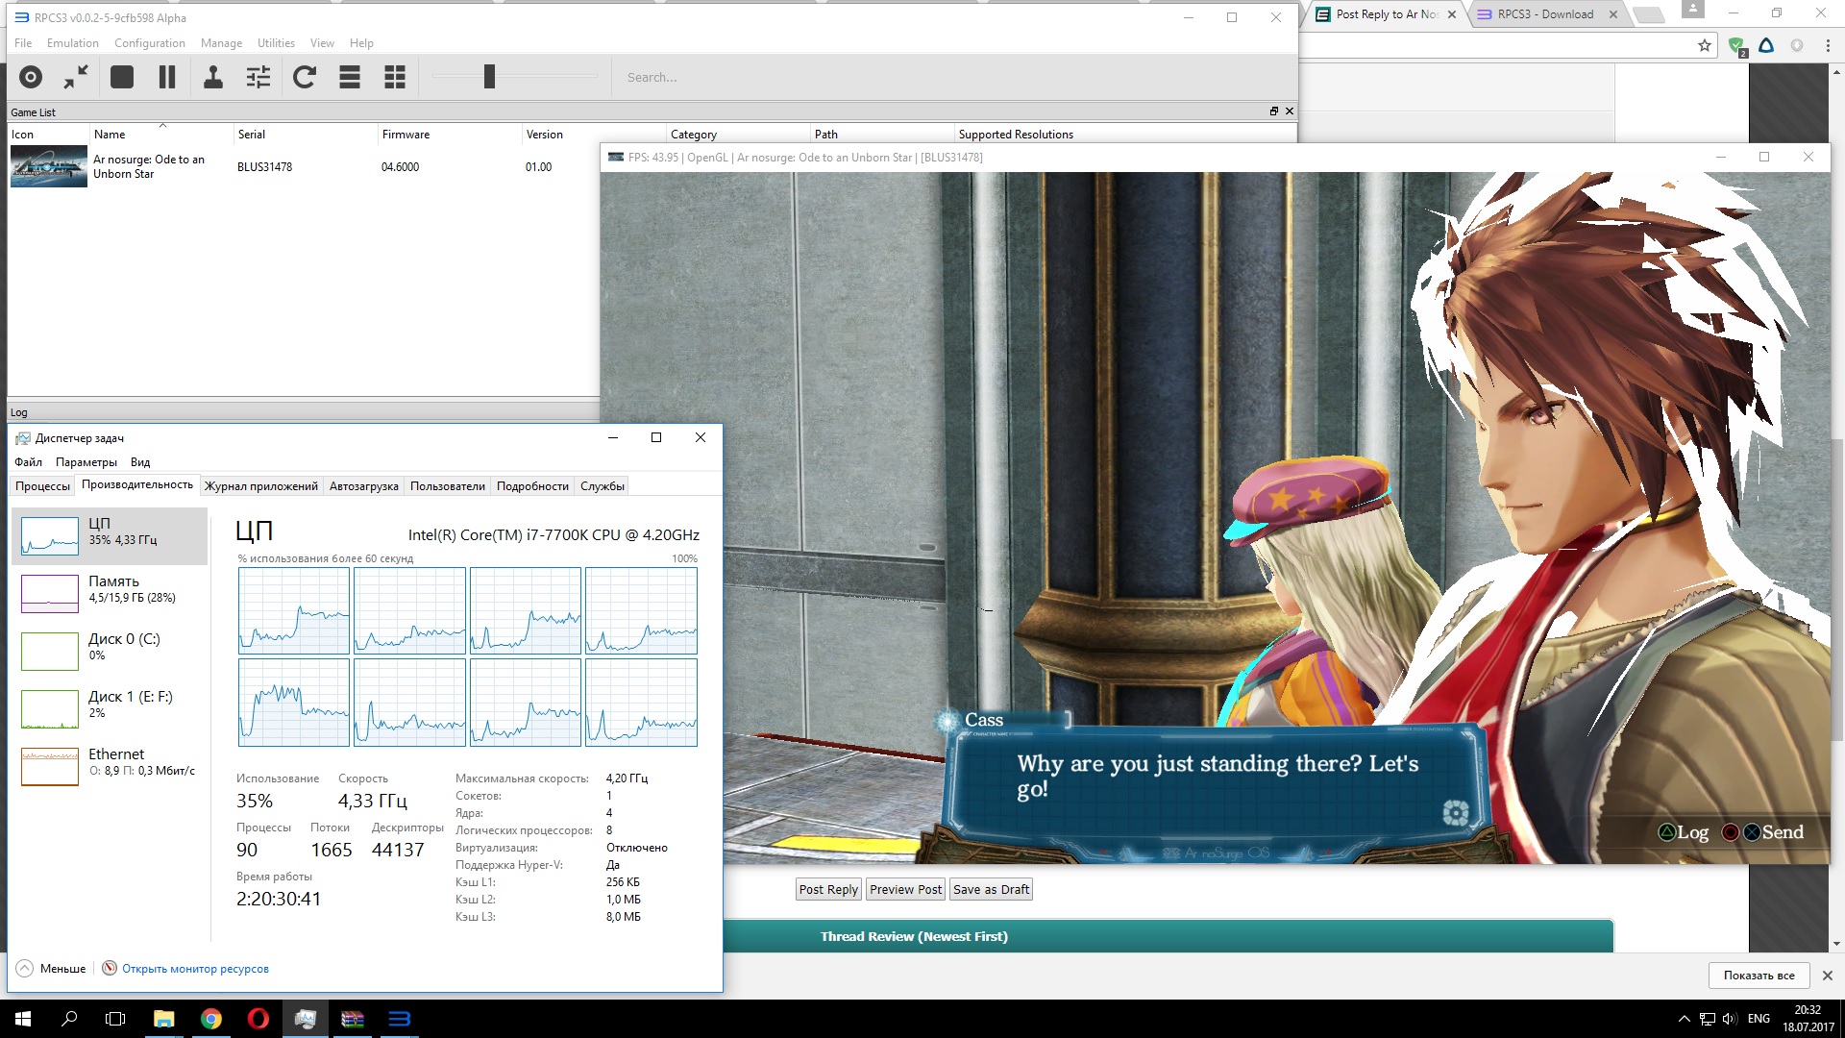The image size is (1845, 1038).
Task: Pause emulation with the pause icon
Action: (x=167, y=77)
